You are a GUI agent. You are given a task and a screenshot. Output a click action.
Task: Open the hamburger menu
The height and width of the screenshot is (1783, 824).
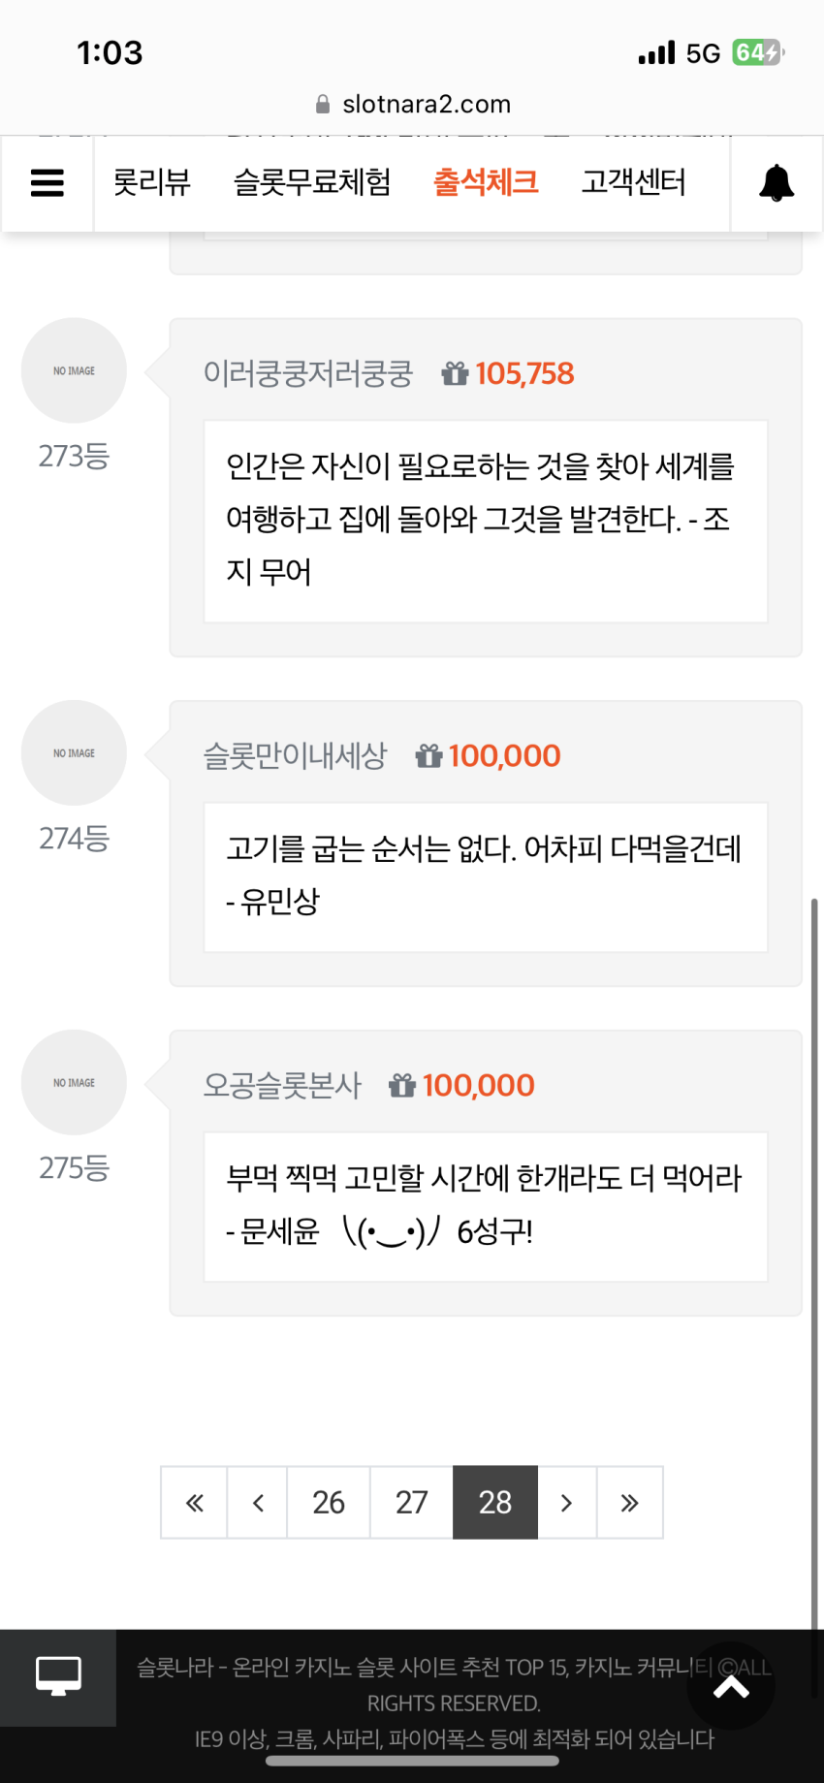point(47,183)
